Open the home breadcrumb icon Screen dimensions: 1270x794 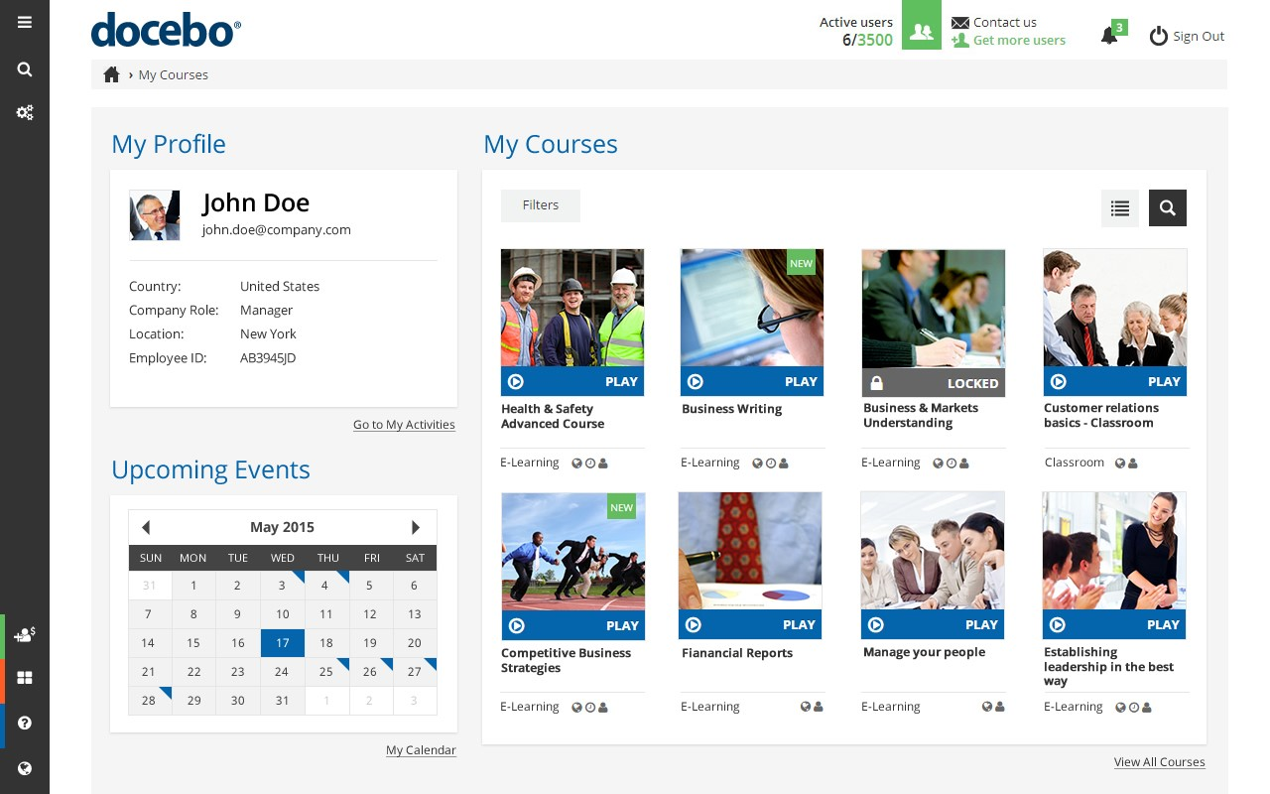coord(111,73)
